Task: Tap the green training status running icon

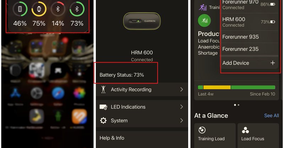Action: pyautogui.click(x=204, y=20)
